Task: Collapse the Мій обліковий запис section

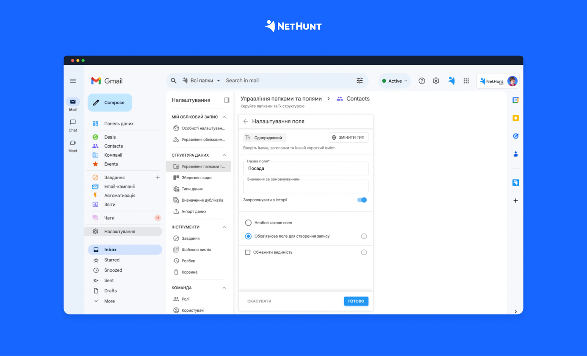Action: click(x=224, y=117)
